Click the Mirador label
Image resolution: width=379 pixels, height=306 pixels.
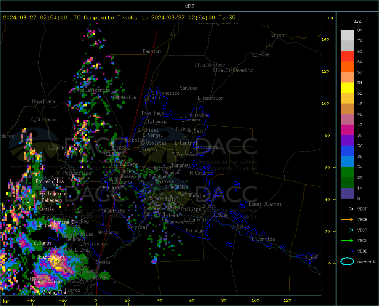tap(195, 231)
